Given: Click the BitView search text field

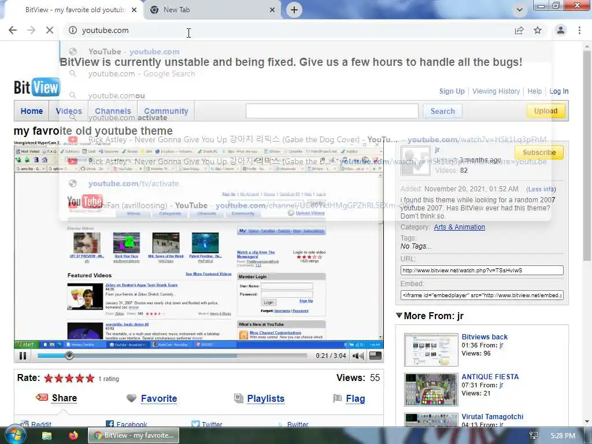Looking at the screenshot, I should tap(332, 111).
